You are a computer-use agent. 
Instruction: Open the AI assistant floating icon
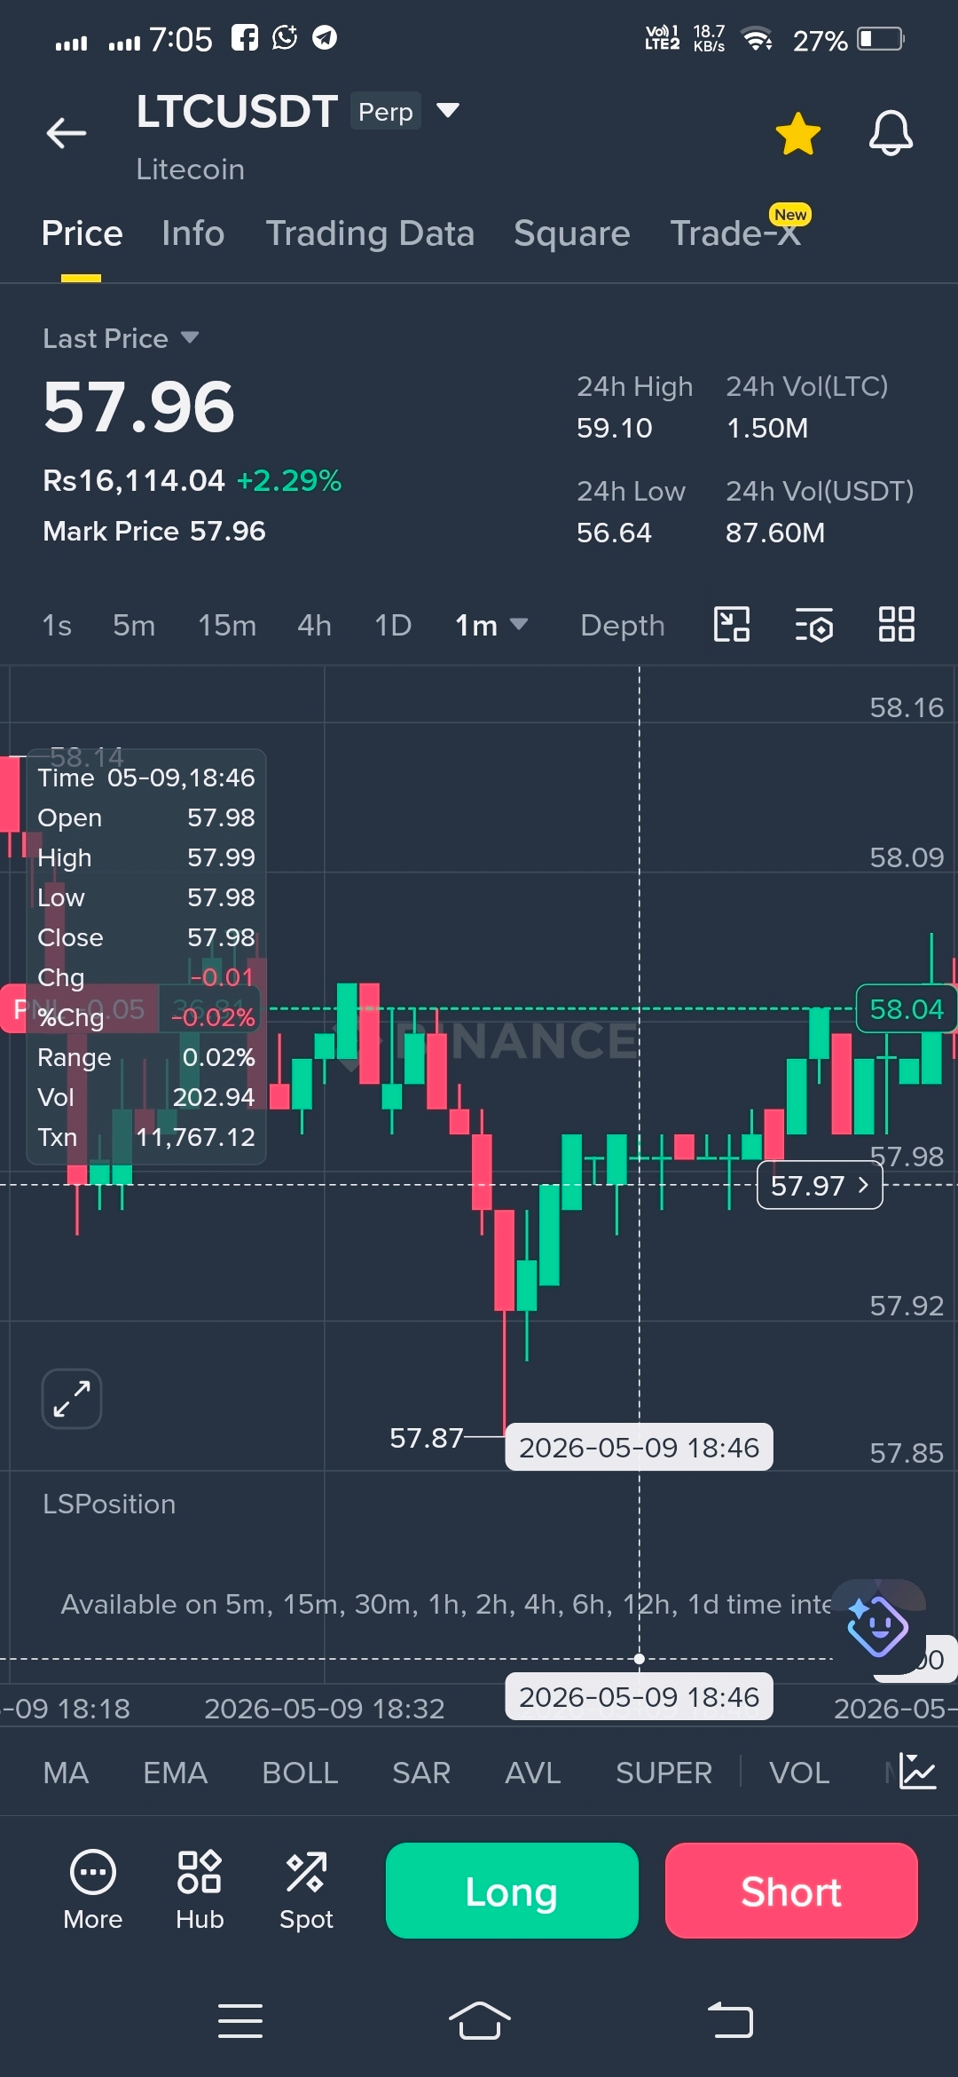click(877, 1626)
